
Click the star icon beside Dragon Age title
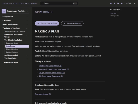click(4, 11)
